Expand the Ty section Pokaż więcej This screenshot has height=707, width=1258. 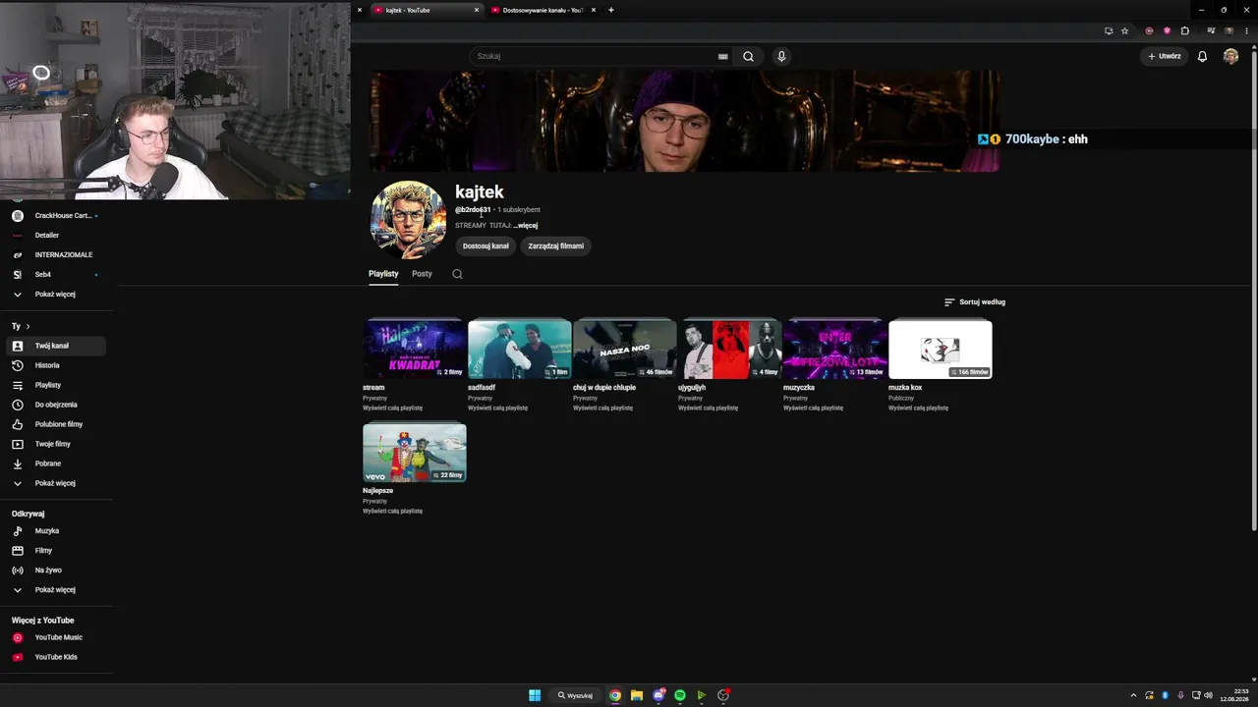tap(56, 483)
